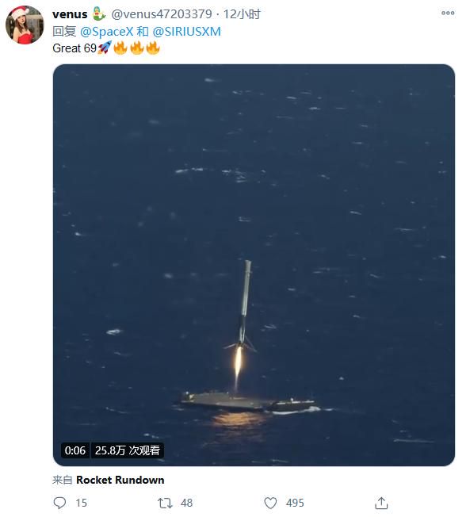Open the @venus47203379 handle
Image resolution: width=466 pixels, height=517 pixels.
pos(162,14)
